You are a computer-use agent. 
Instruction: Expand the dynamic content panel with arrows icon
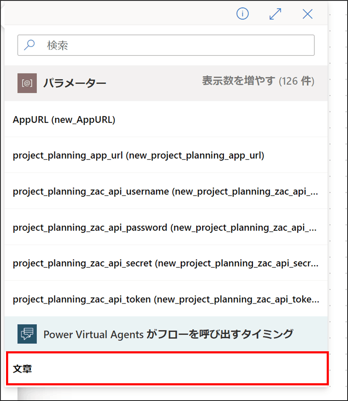click(276, 14)
